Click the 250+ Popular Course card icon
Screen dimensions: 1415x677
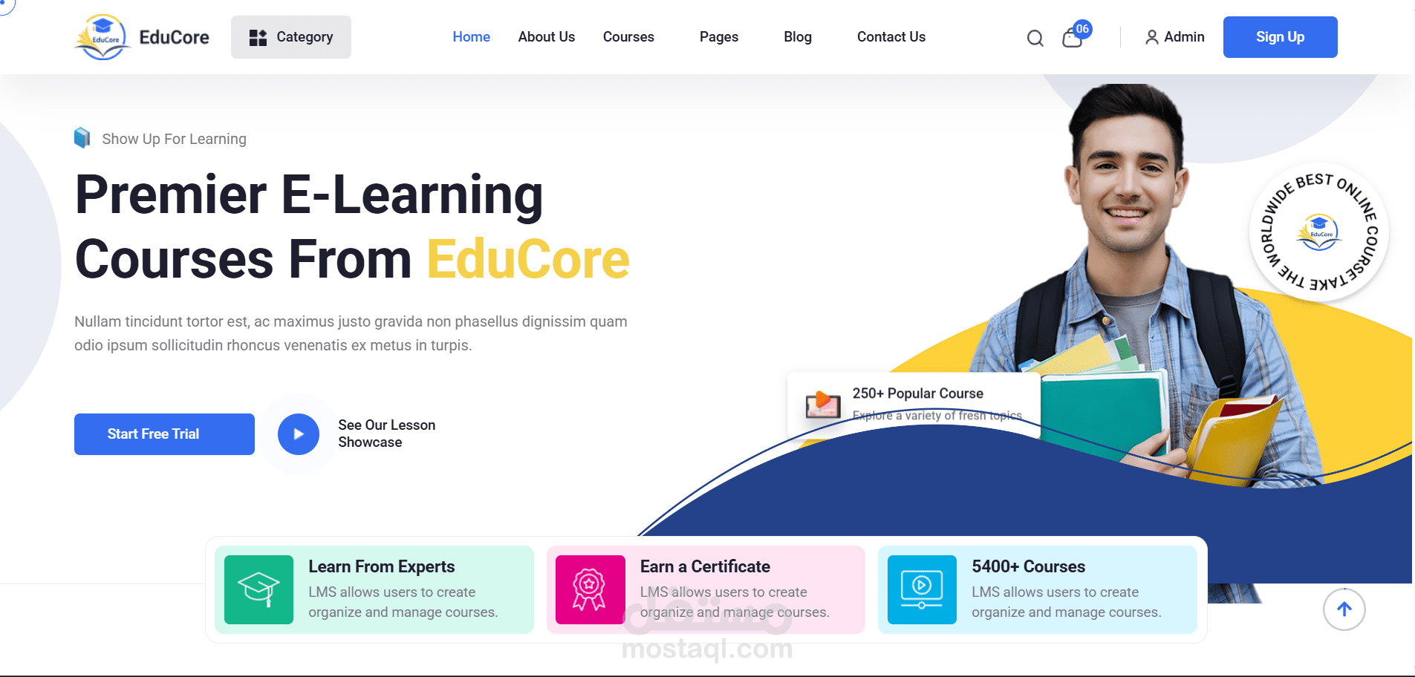pos(823,405)
